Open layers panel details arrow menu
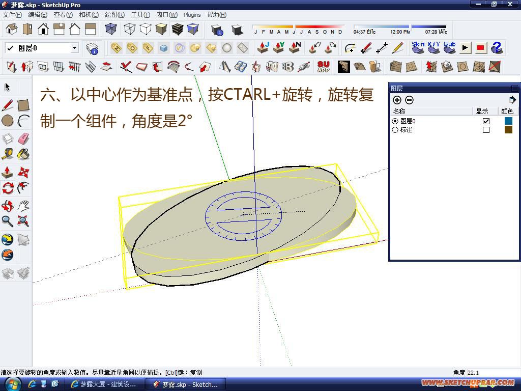521x391 pixels. coord(512,100)
